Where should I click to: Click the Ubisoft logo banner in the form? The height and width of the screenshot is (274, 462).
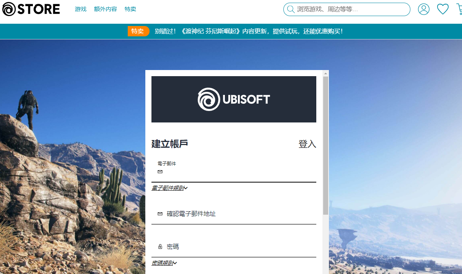click(x=234, y=99)
